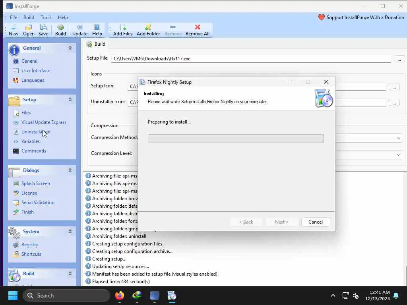Open the Windows Start menu
This screenshot has width=407, height=305.
point(13,295)
